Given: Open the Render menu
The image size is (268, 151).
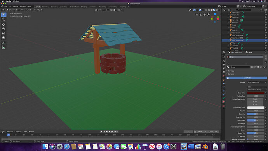Looking at the screenshot, I should click(16, 7).
